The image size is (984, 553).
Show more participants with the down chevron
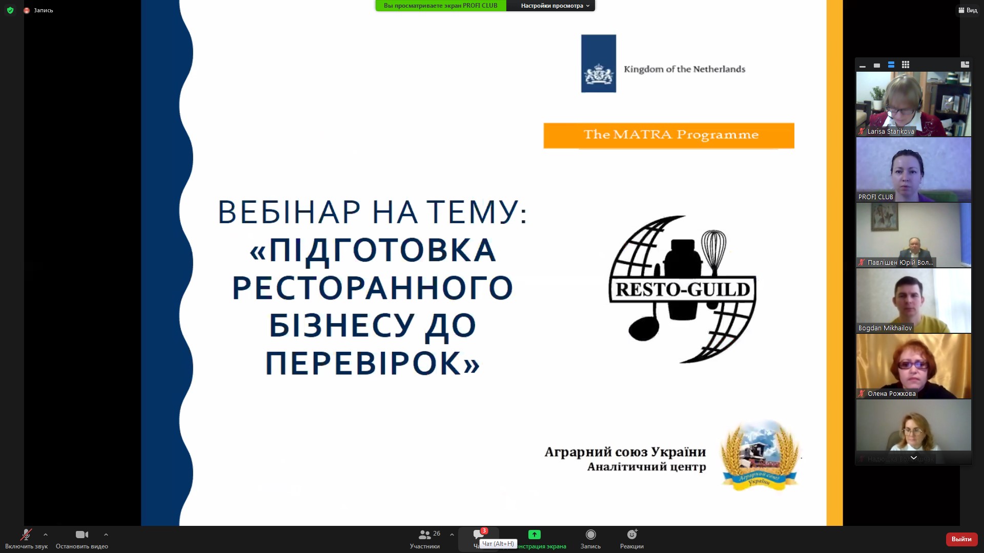(913, 458)
